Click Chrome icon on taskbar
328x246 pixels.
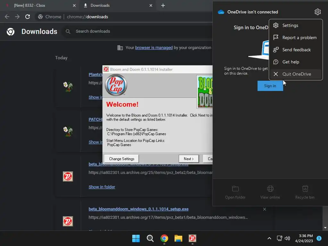[x=164, y=238]
